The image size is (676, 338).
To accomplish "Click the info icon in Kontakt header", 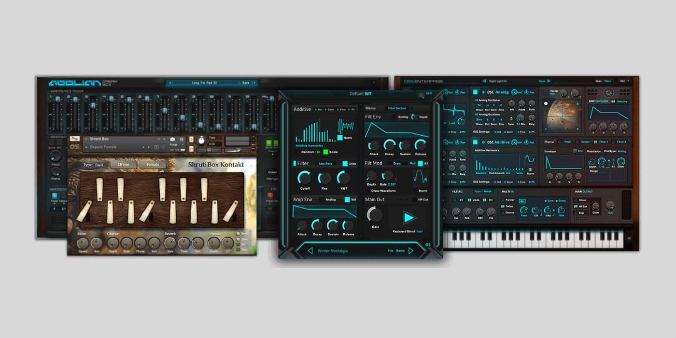I will click(x=182, y=139).
